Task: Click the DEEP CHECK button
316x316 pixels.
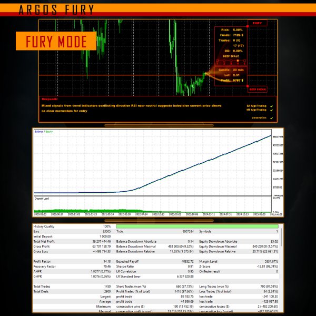Action: coord(258,90)
